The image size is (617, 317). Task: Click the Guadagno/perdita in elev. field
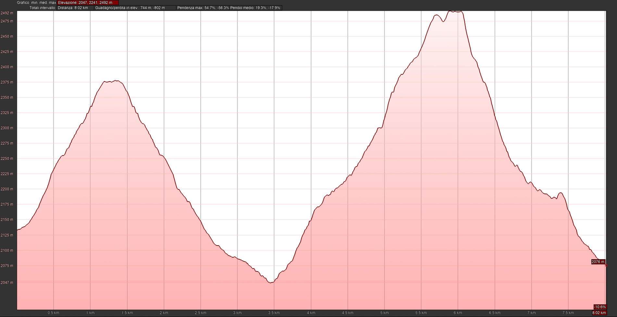(135, 7)
